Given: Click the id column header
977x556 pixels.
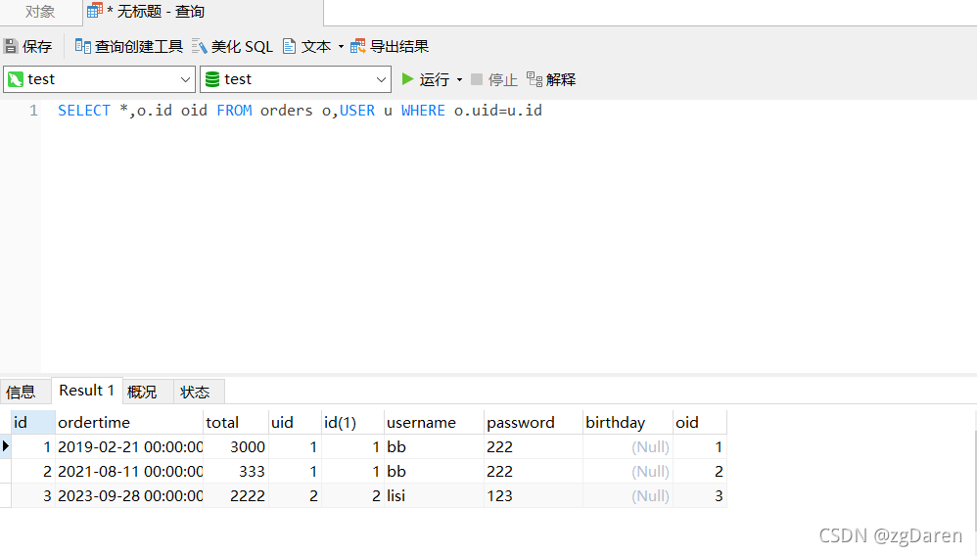Looking at the screenshot, I should tap(33, 422).
